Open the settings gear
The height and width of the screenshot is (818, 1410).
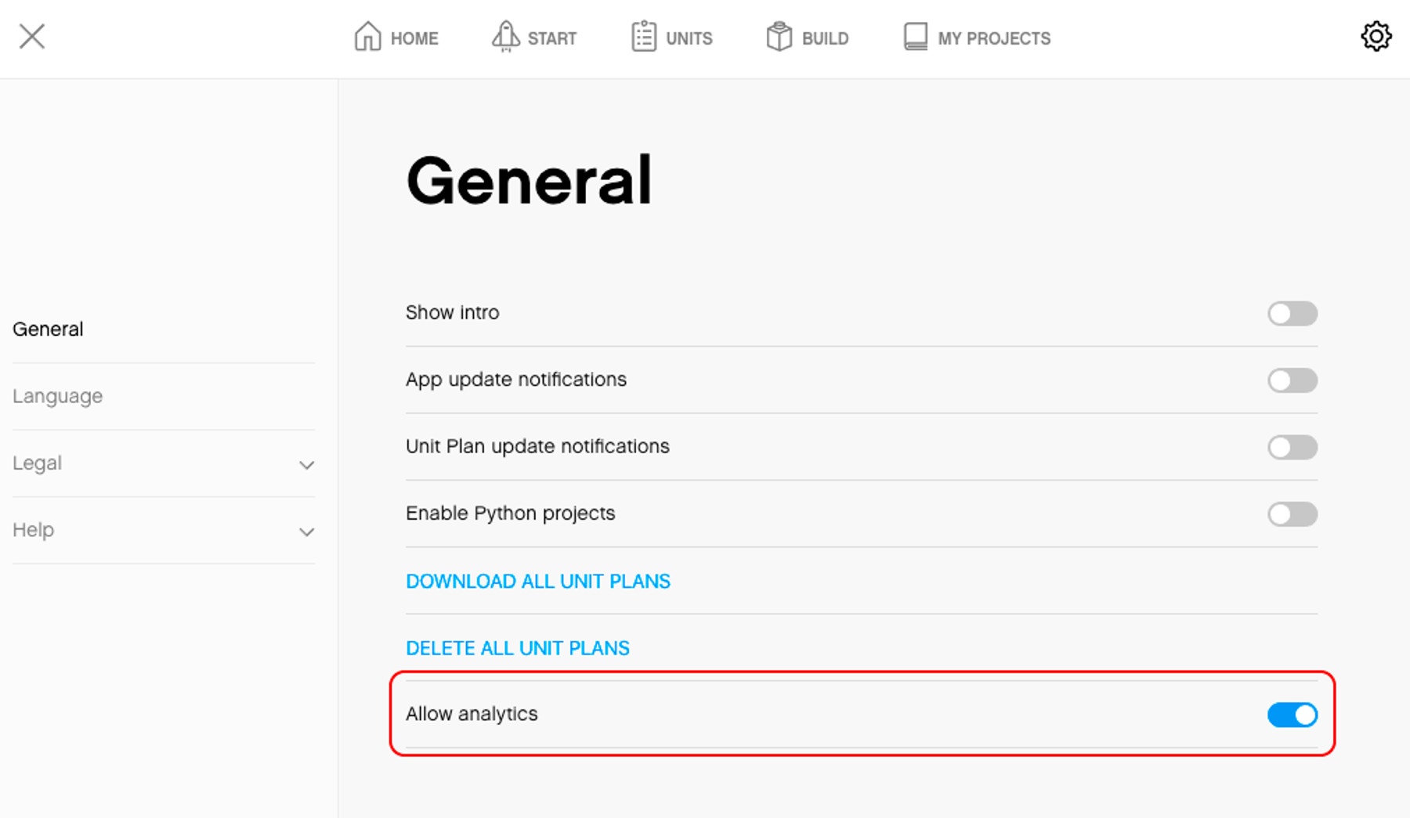[1378, 36]
